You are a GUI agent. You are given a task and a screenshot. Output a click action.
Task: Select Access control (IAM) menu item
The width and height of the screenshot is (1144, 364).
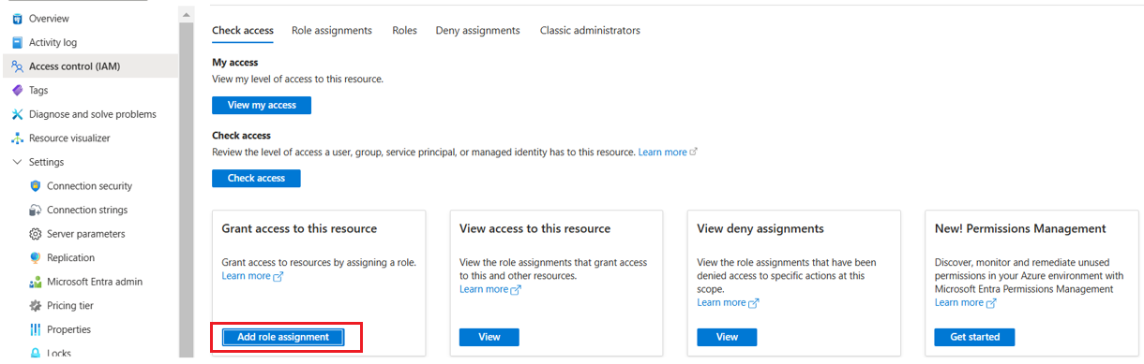(89, 66)
